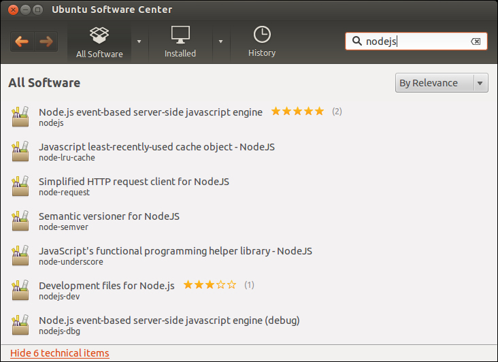The height and width of the screenshot is (362, 498).
Task: Maximize the Ubuntu Software Center window
Action: (38, 10)
